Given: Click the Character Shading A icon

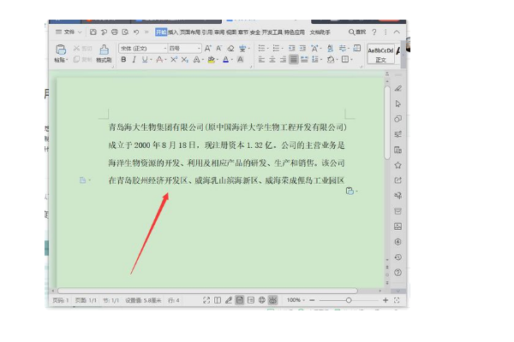Looking at the screenshot, I should point(240,59).
